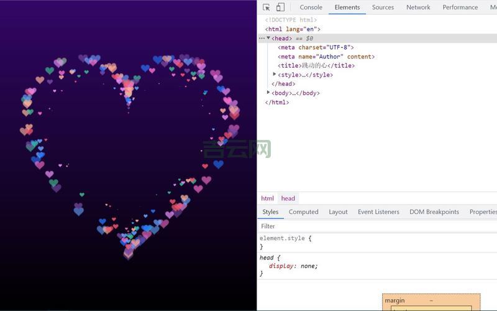The image size is (497, 311).
Task: Focus the styles Filter input field
Action: pyautogui.click(x=373, y=226)
